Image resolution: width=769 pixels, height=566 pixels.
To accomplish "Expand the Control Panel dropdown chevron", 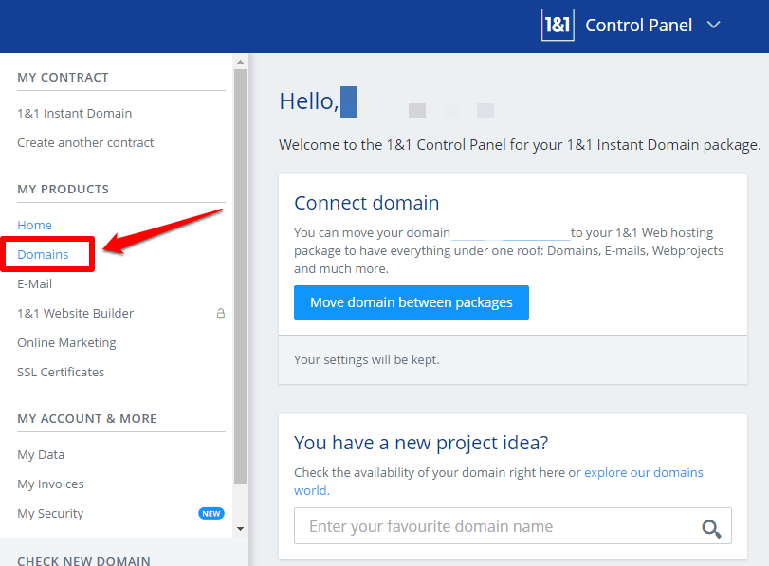I will coord(714,25).
